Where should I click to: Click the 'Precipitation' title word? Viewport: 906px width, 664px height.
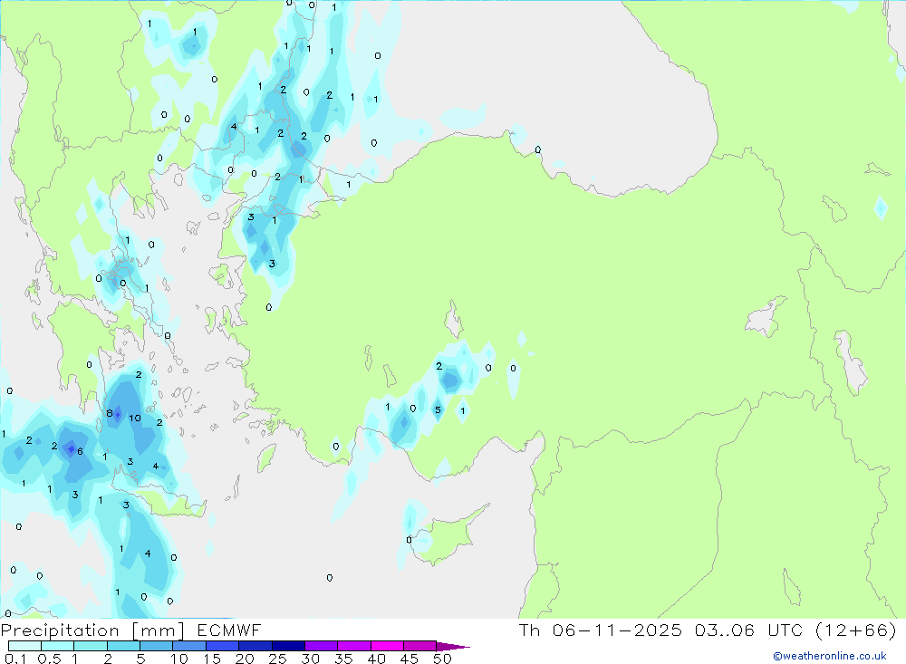point(60,630)
